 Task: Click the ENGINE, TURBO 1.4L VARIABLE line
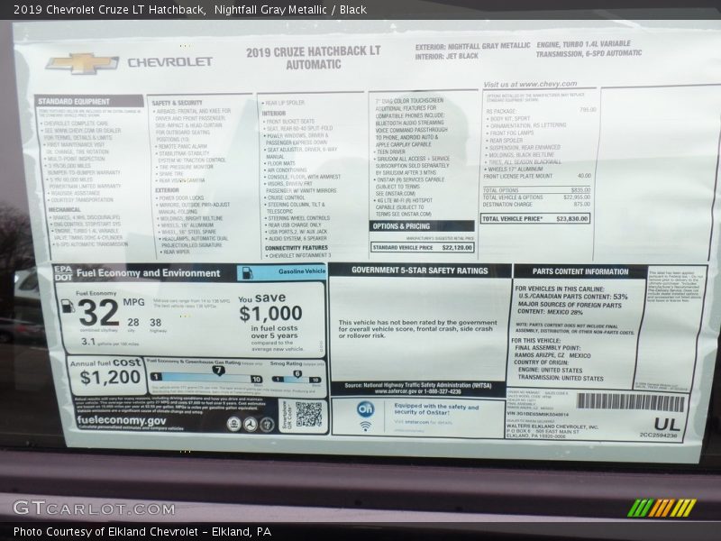583,44
